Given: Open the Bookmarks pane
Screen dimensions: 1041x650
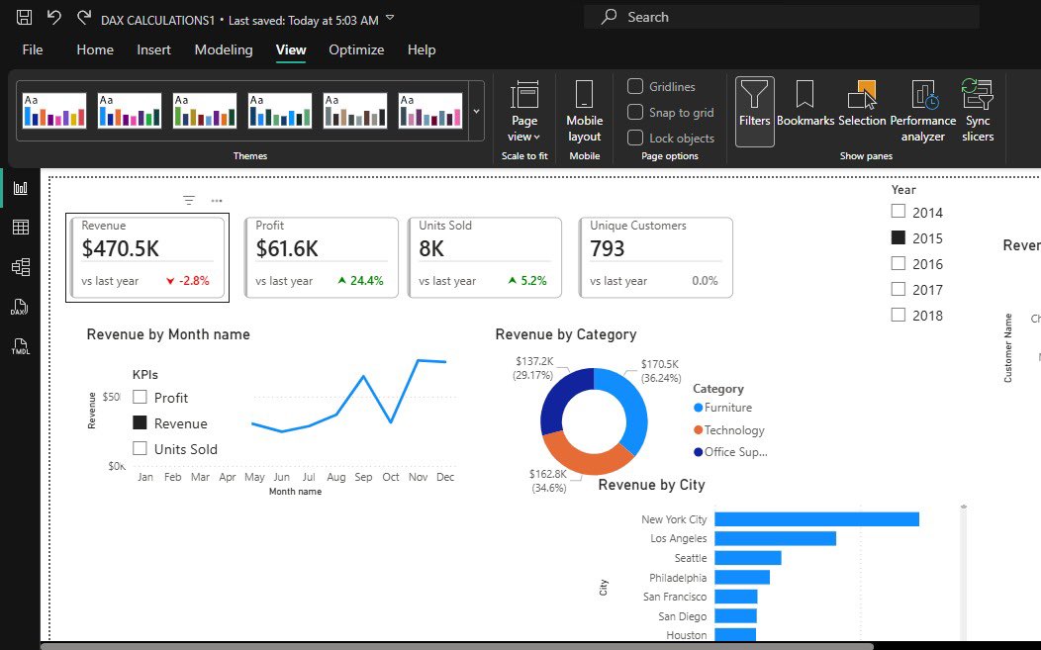Looking at the screenshot, I should point(805,104).
